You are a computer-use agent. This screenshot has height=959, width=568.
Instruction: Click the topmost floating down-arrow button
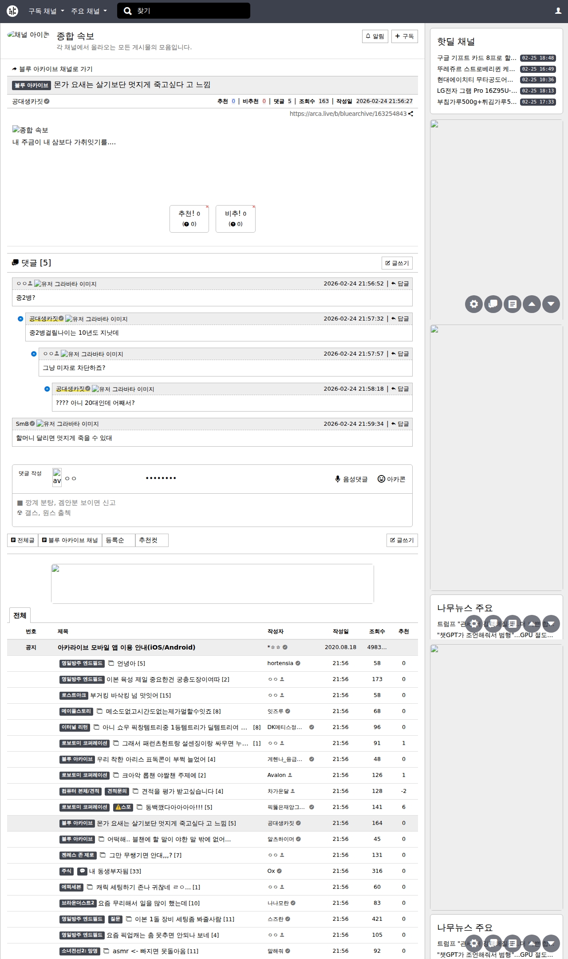[551, 304]
